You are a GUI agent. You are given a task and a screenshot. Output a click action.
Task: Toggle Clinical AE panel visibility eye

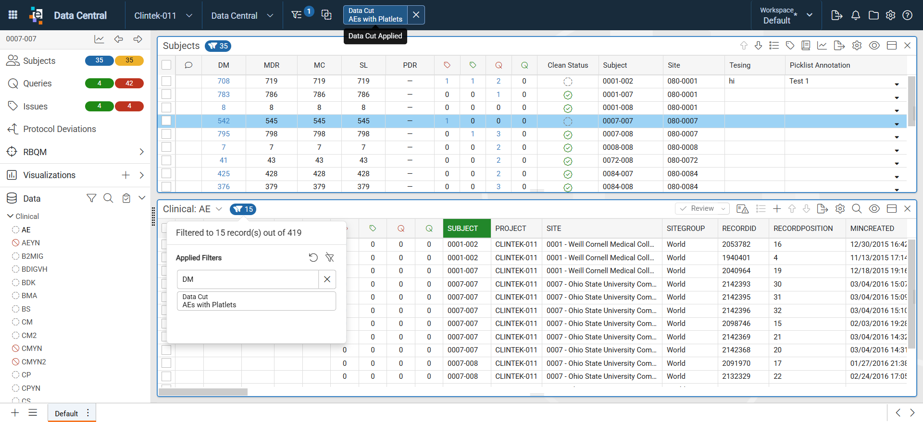pyautogui.click(x=874, y=209)
